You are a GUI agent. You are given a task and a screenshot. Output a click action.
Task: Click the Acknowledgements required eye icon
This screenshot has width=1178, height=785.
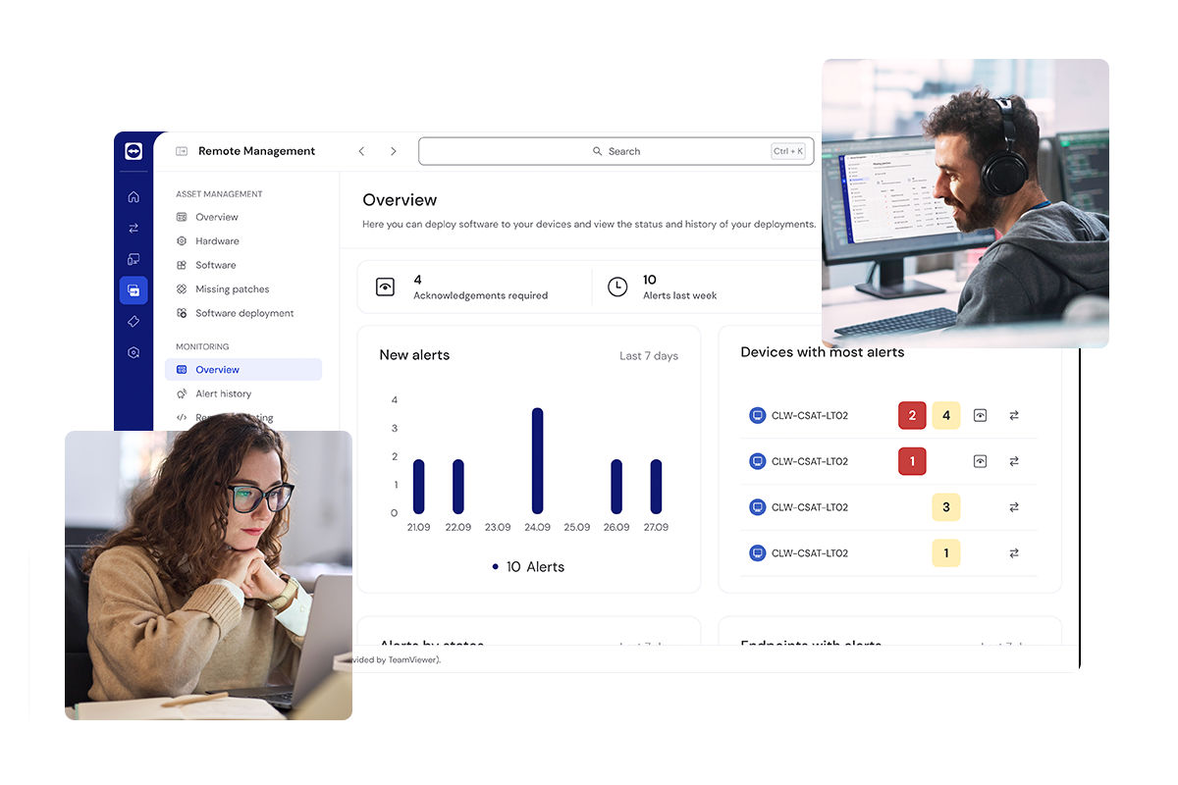coord(386,287)
